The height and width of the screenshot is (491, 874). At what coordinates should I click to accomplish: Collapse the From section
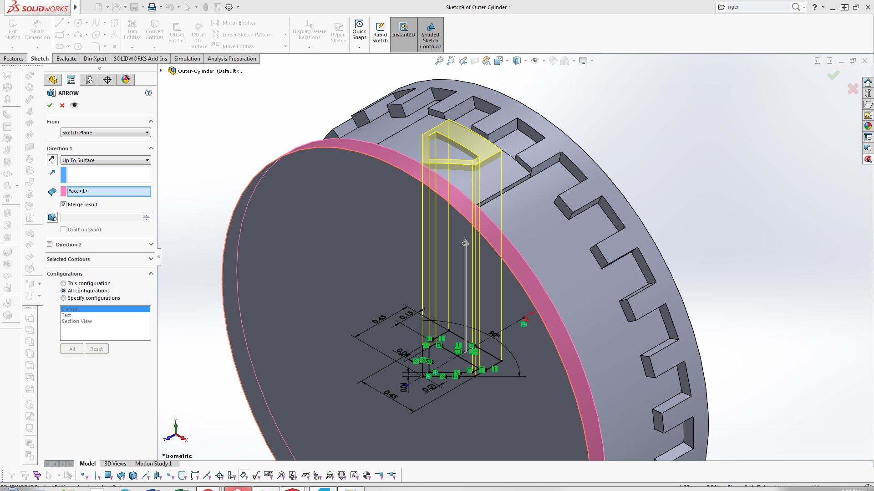[151, 121]
